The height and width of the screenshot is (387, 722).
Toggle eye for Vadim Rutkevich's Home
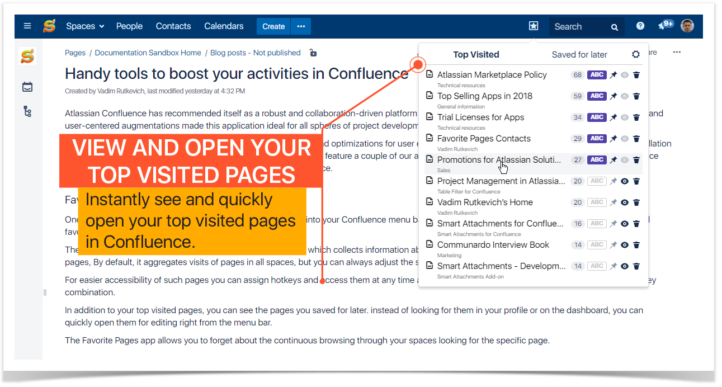coord(625,202)
